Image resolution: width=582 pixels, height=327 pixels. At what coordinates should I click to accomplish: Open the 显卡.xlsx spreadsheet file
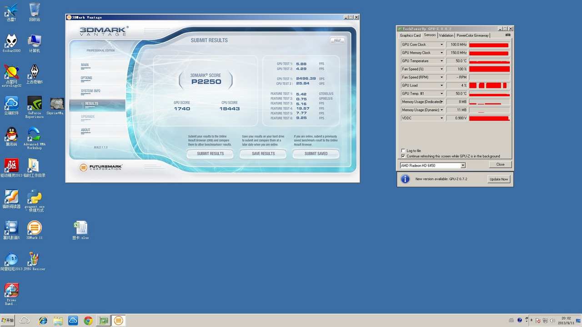(x=80, y=230)
